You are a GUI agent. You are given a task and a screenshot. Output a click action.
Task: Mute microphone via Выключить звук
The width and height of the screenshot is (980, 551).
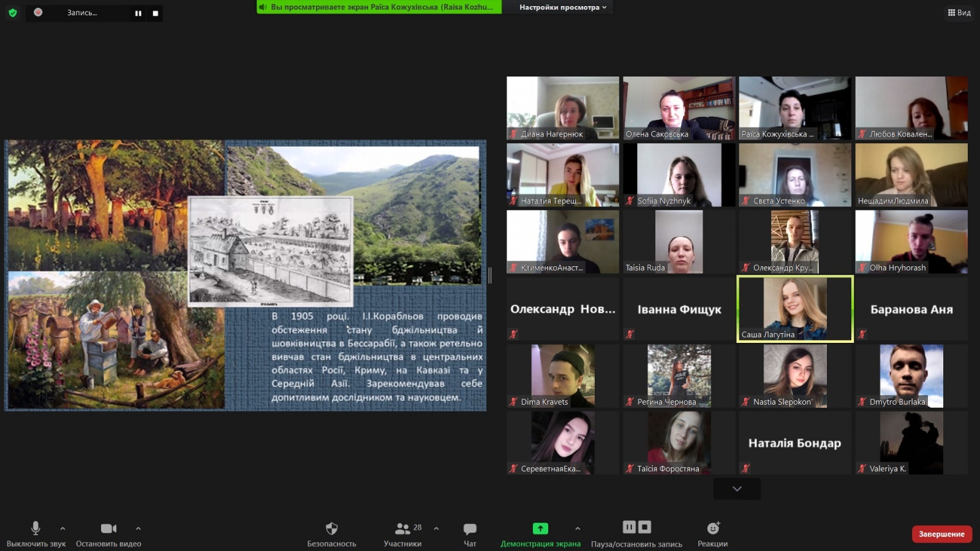[x=36, y=534]
